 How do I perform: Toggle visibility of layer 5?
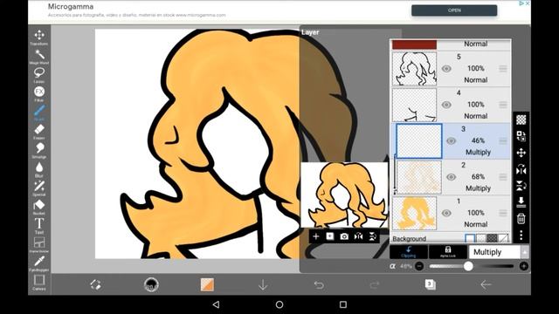[x=446, y=69]
